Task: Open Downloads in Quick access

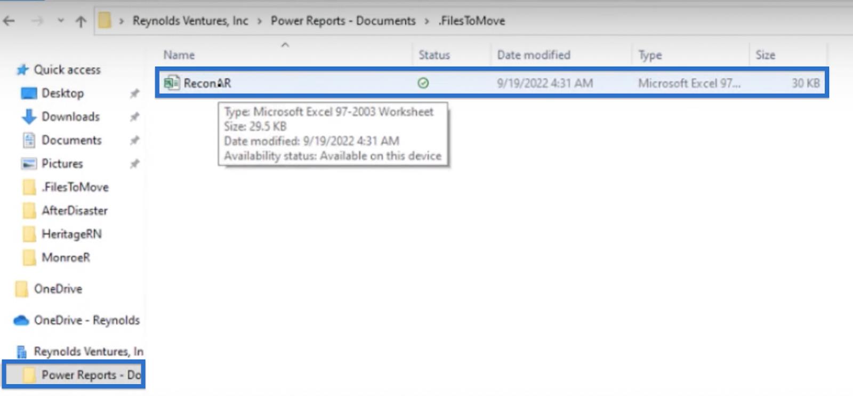Action: [x=71, y=117]
